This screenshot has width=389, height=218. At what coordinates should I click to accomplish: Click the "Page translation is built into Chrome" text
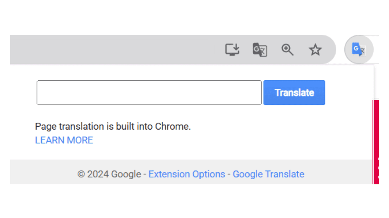113,126
